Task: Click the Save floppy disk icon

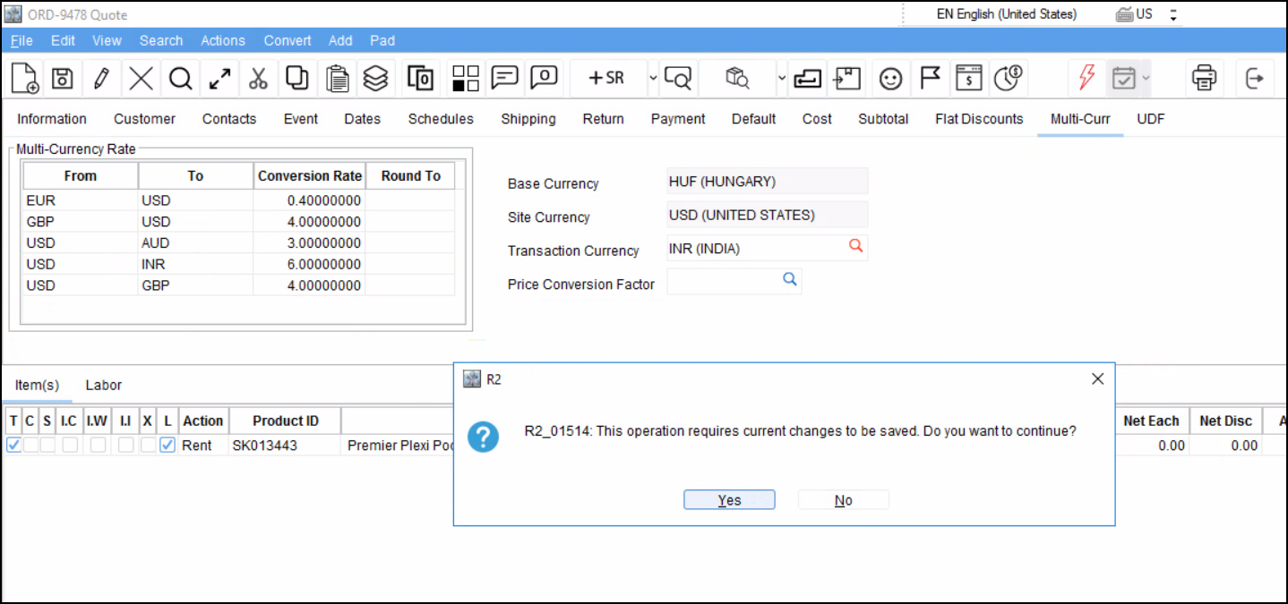Action: click(x=62, y=79)
